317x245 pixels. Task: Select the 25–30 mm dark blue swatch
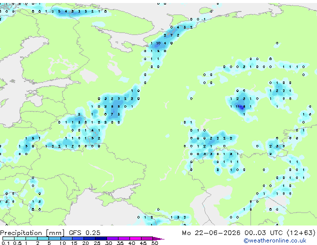tap(101, 238)
